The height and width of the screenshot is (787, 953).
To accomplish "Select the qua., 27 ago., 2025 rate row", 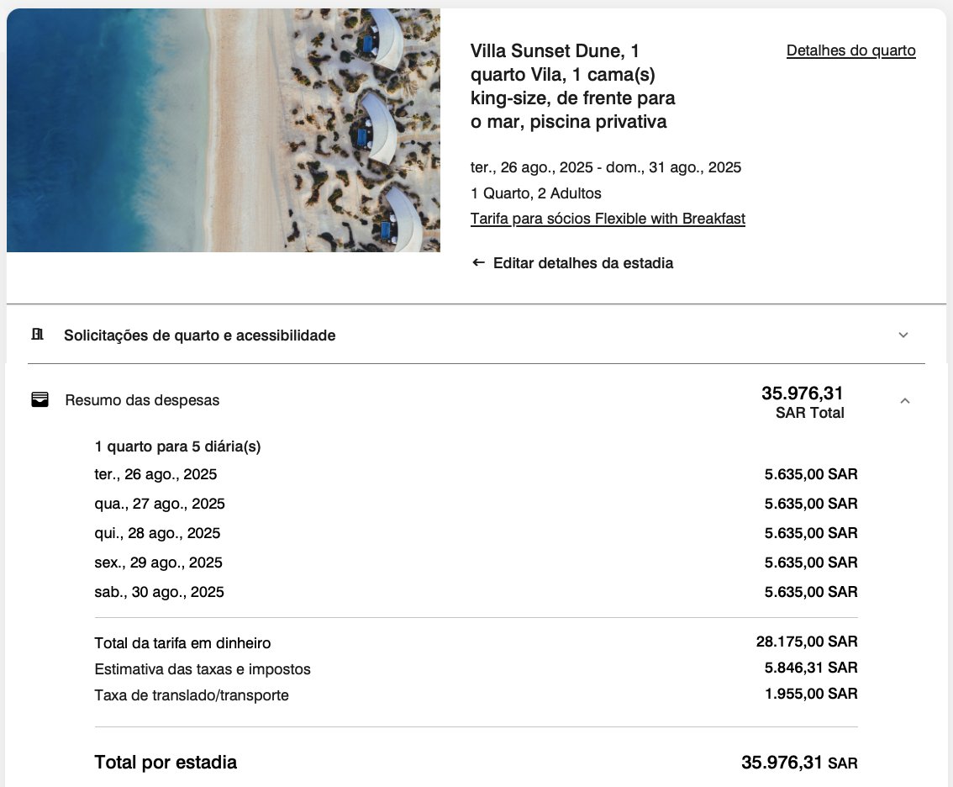I will pos(476,504).
